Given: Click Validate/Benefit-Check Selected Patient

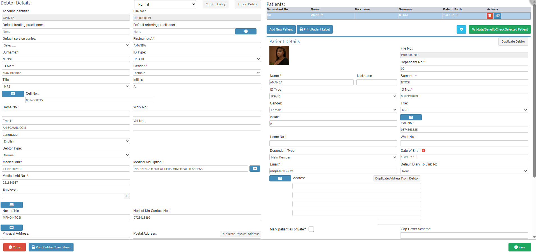Looking at the screenshot, I should pos(500,29).
